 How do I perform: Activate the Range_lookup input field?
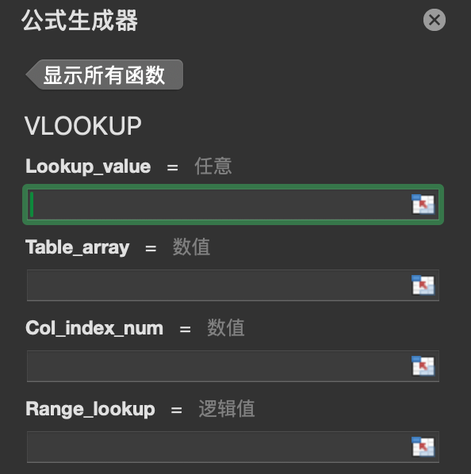233,447
